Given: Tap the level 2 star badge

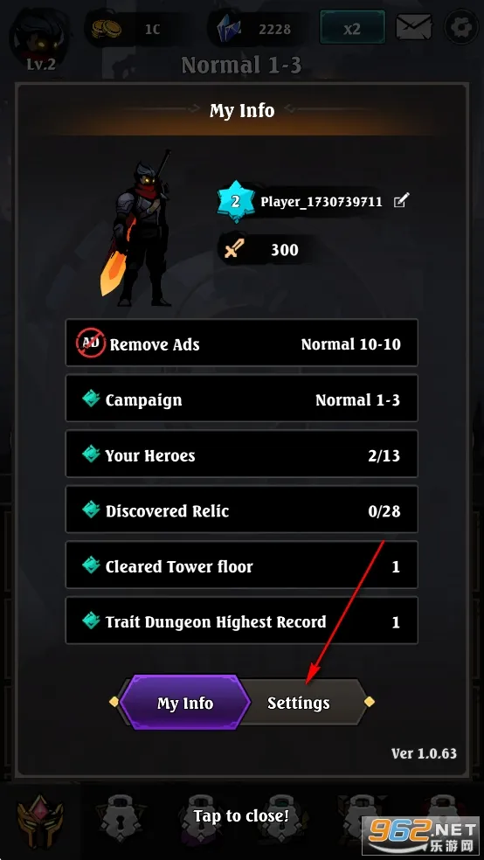Looking at the screenshot, I should (235, 201).
